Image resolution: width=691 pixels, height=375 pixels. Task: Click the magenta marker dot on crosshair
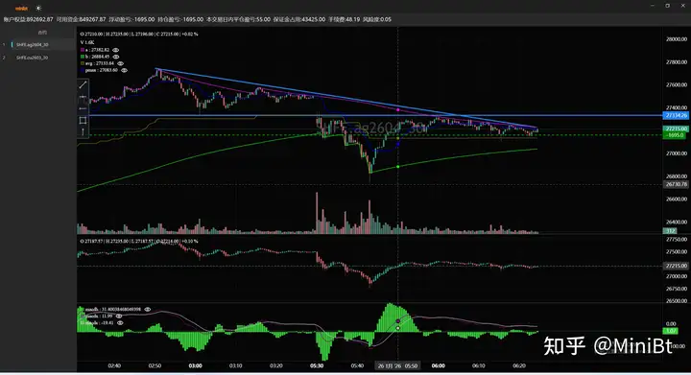[x=398, y=109]
